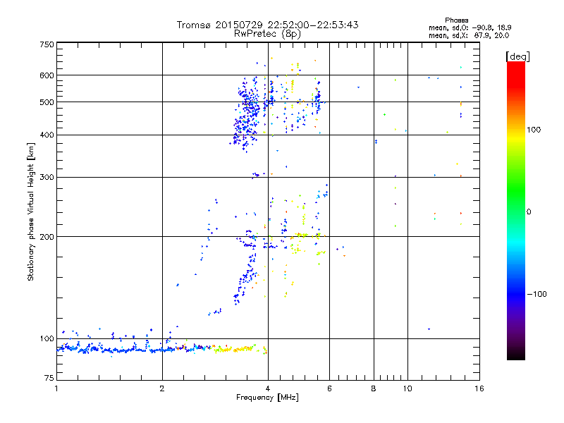The width and height of the screenshot is (564, 423).
Task: Click the y-axis tick label '600'
Action: (47, 75)
